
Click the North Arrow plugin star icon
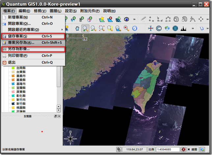click(151, 28)
